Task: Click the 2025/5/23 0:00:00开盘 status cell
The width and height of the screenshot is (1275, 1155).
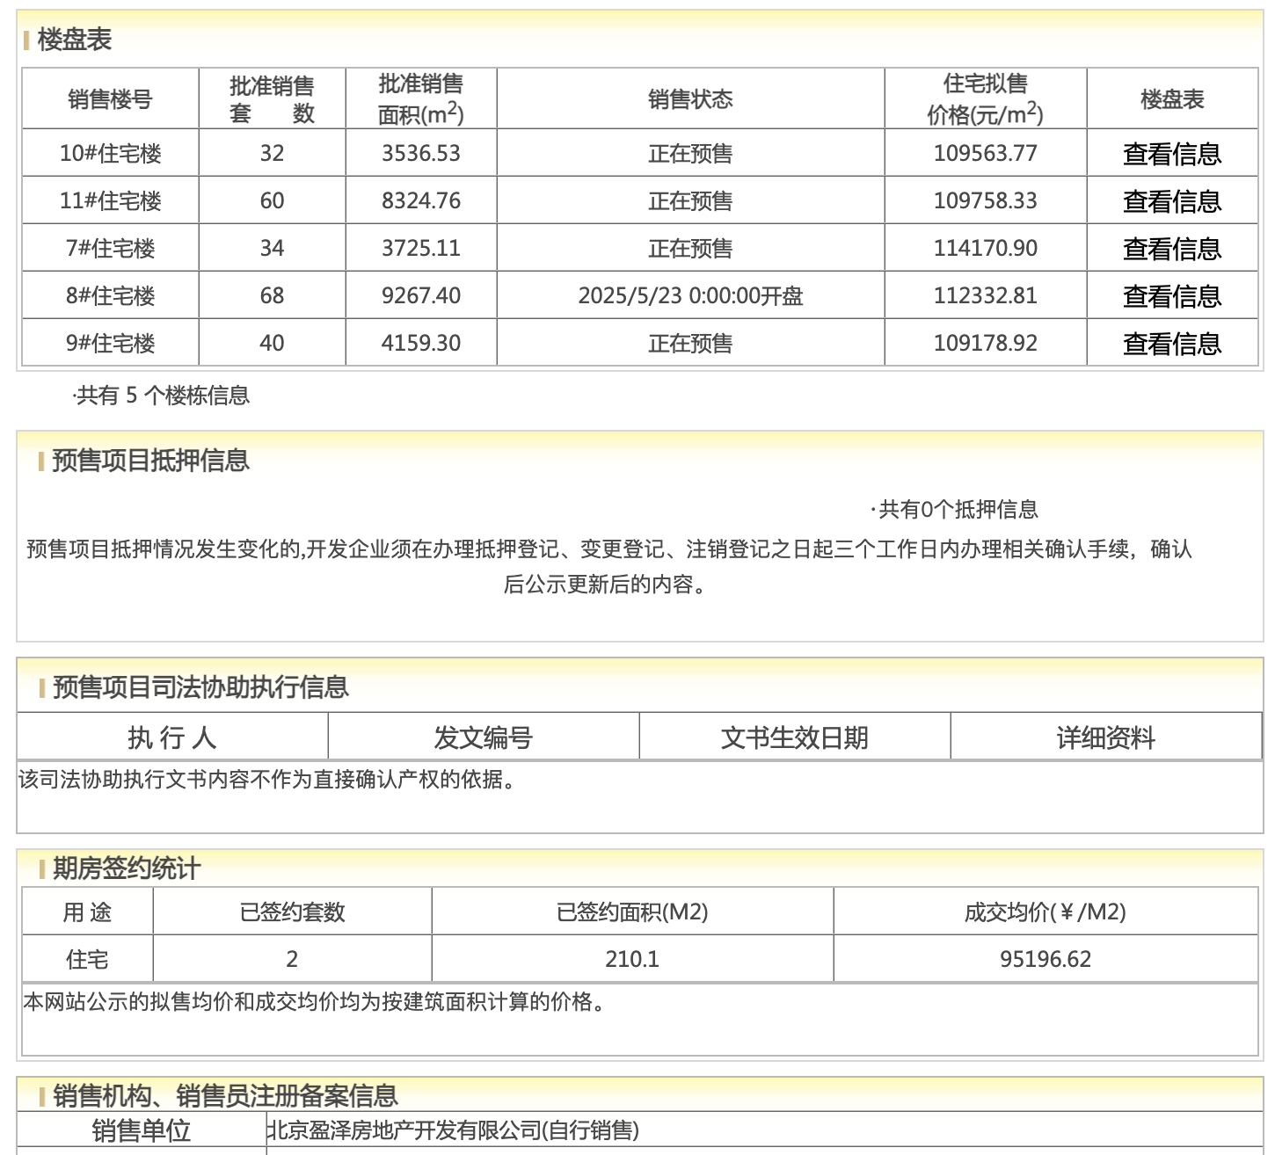Action: click(690, 296)
